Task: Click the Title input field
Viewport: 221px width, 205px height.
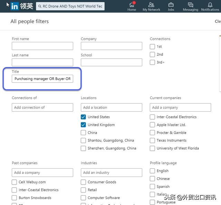Action: [42, 79]
